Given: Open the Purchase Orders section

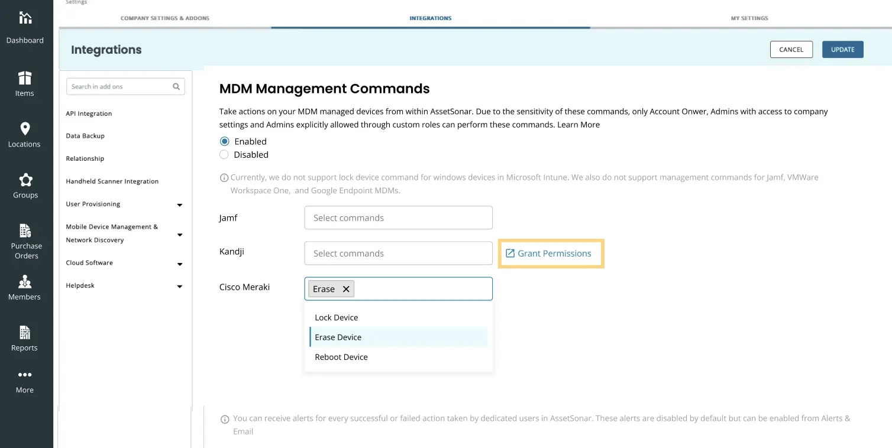Looking at the screenshot, I should click(25, 231).
